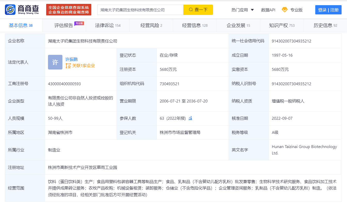The width and height of the screenshot is (347, 208).
Task: Click the 63 (2022年报) insured count
Action: pyautogui.click(x=173, y=118)
